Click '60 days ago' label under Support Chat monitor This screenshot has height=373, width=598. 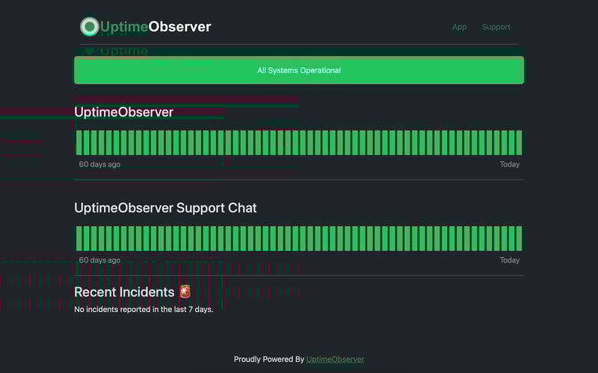pos(99,260)
